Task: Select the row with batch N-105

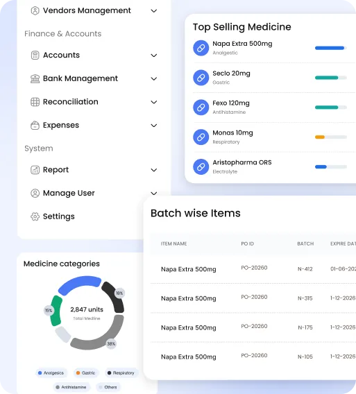Action: (253, 357)
